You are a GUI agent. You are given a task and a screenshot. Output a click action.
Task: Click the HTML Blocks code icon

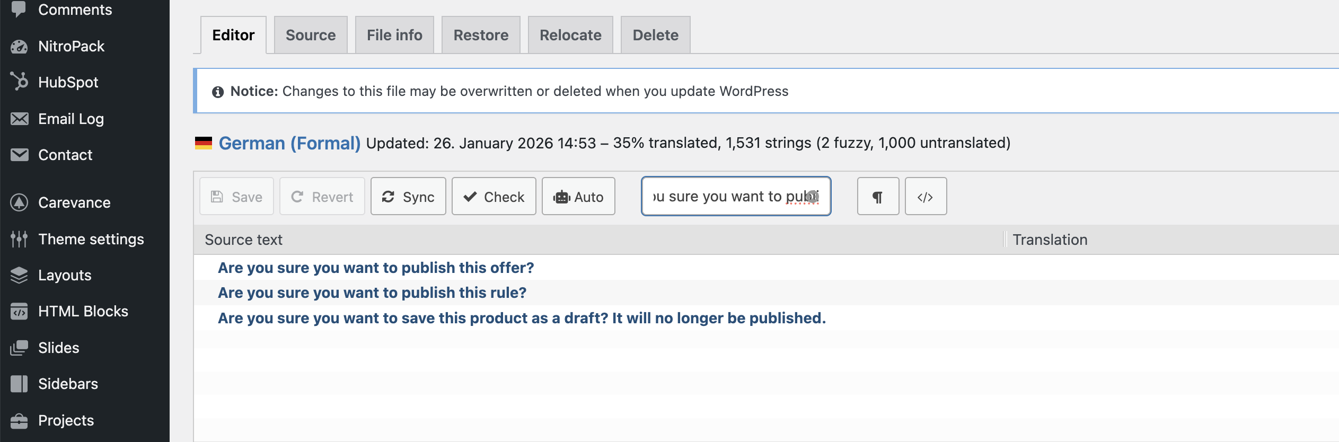pyautogui.click(x=19, y=311)
